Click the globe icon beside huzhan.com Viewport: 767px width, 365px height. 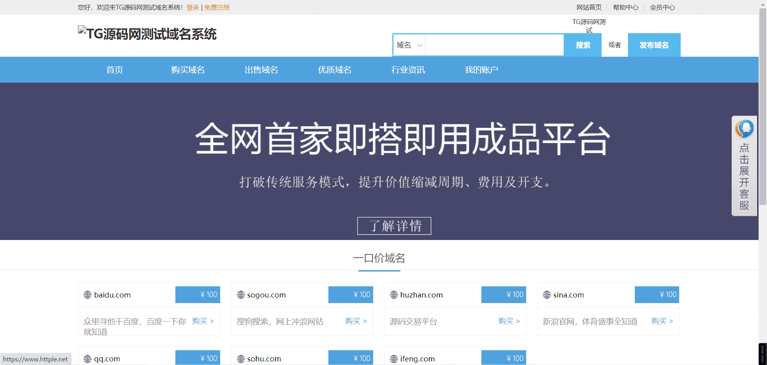(394, 295)
